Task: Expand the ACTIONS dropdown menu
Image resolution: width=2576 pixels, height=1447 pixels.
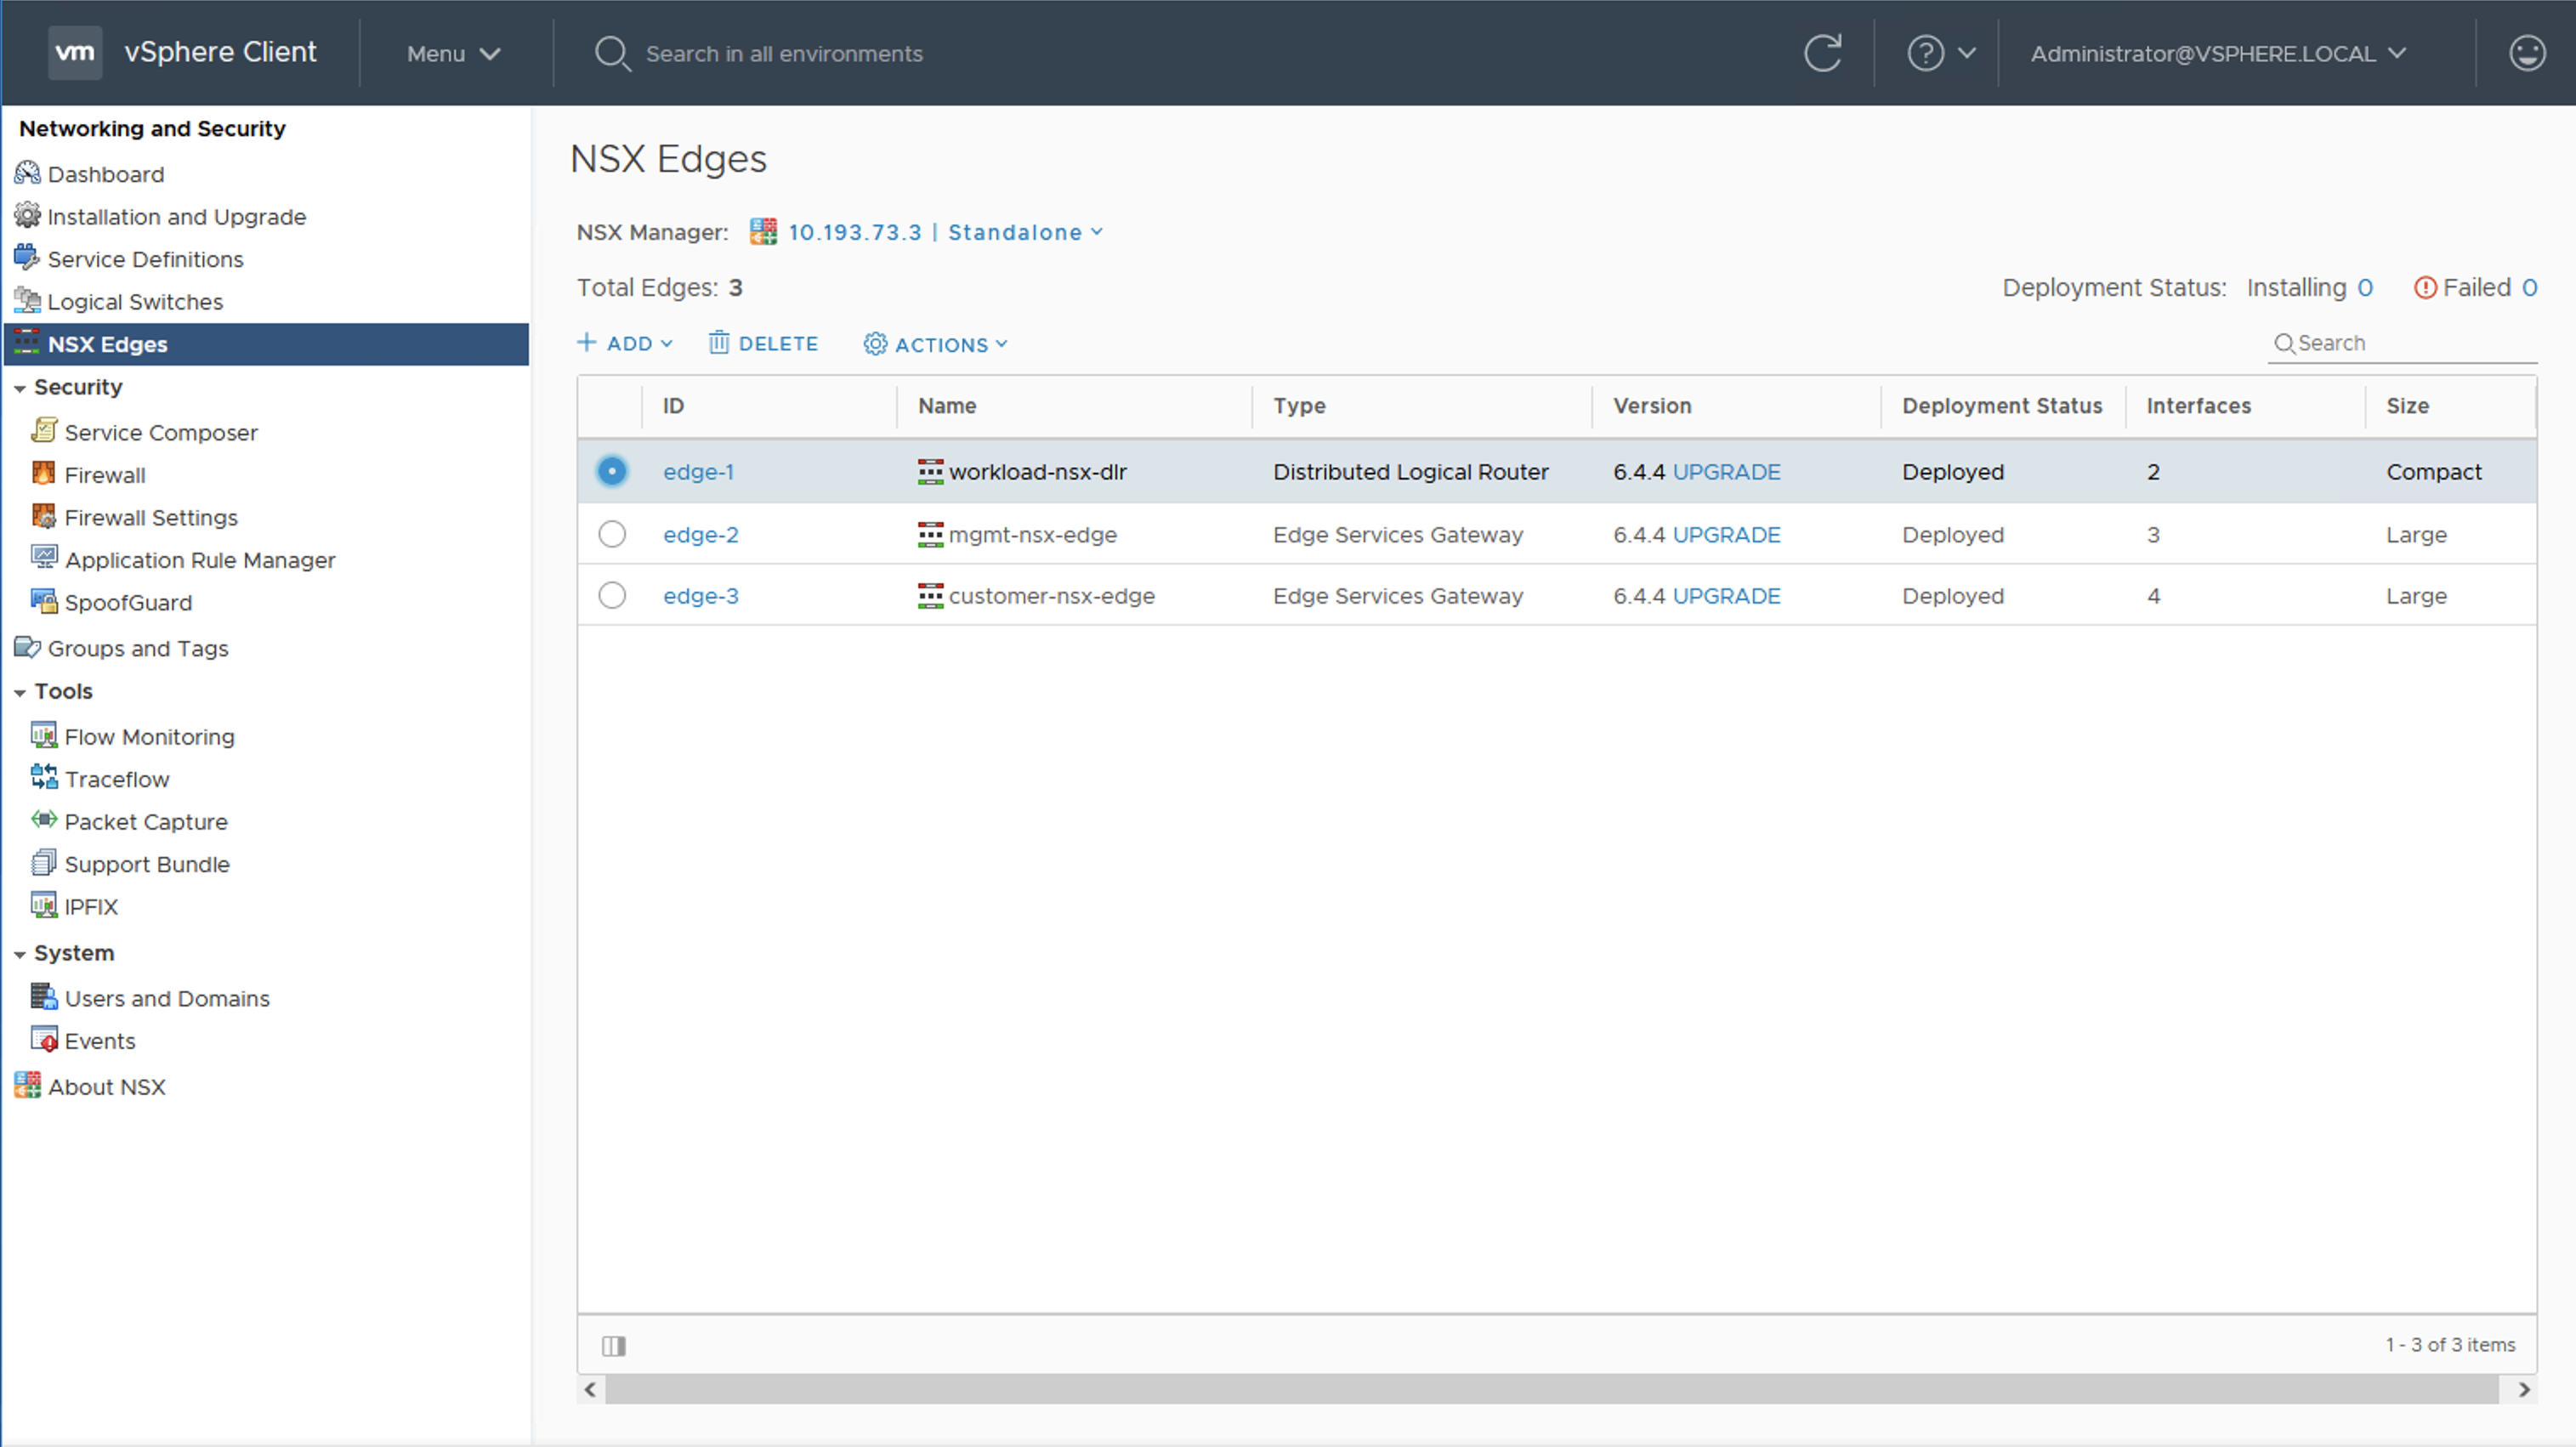Action: click(x=936, y=344)
